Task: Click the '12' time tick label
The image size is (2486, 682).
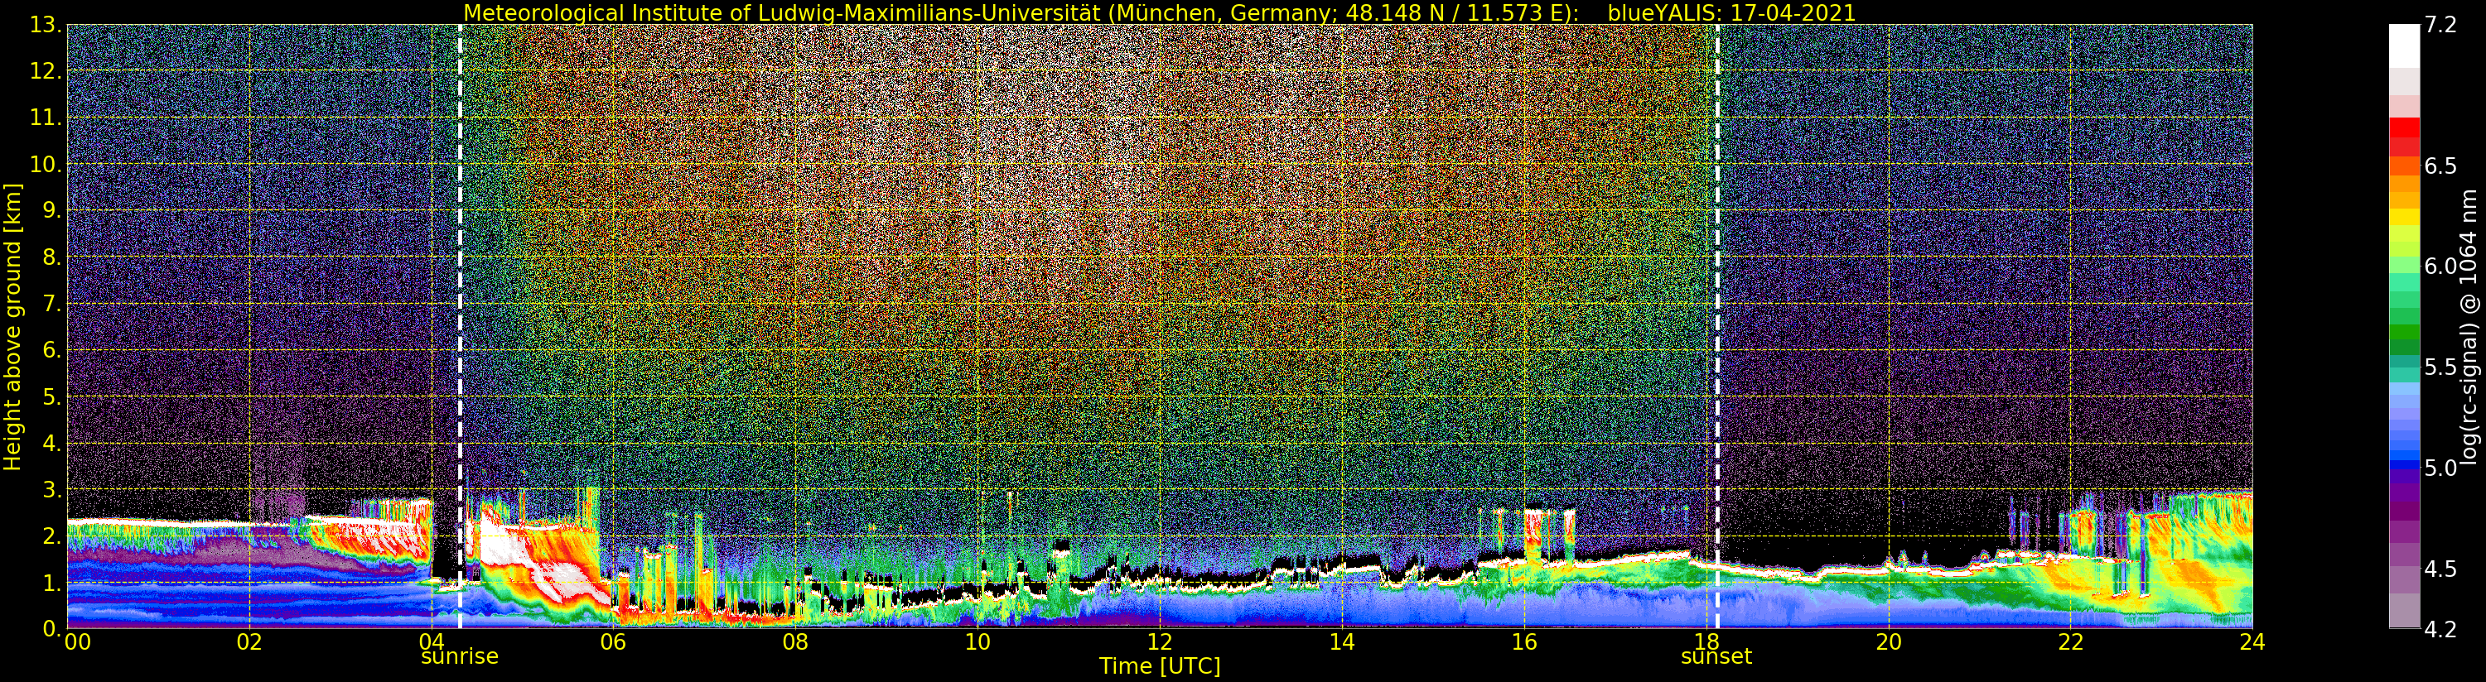Action: click(x=1160, y=641)
